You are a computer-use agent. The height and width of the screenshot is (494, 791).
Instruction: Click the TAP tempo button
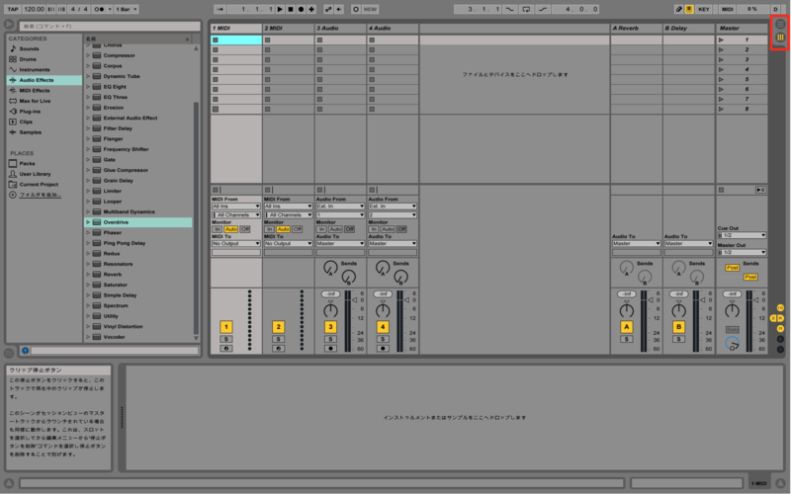[x=12, y=9]
